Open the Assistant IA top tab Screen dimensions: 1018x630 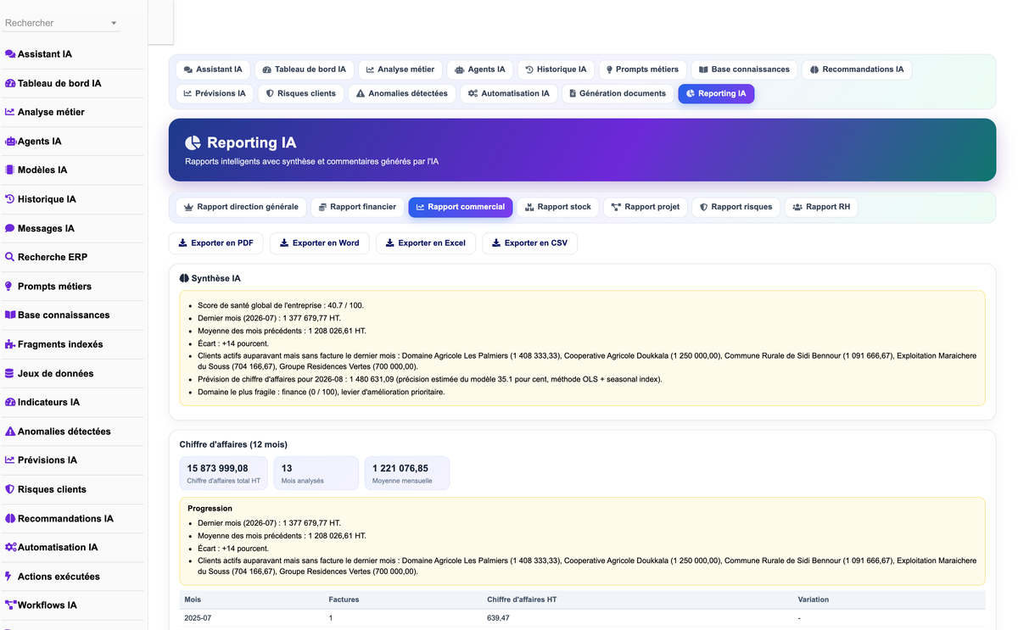coord(213,70)
